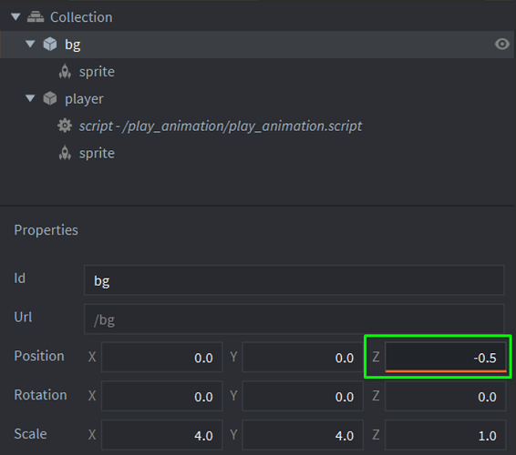Click the Position X input field

162,357
